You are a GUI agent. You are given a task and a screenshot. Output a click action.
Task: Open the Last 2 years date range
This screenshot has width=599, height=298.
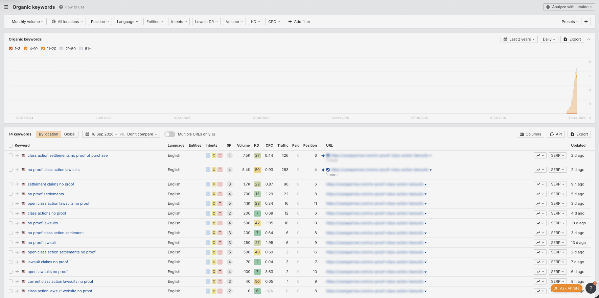[x=519, y=39]
